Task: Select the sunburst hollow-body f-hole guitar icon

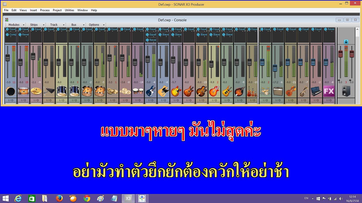Action: [x=201, y=91]
